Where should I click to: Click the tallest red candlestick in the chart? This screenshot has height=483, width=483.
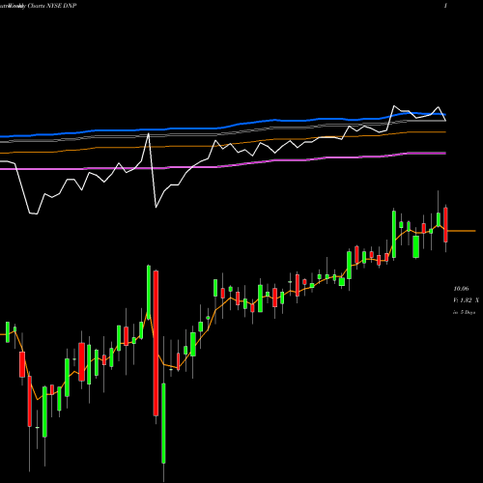156,343
